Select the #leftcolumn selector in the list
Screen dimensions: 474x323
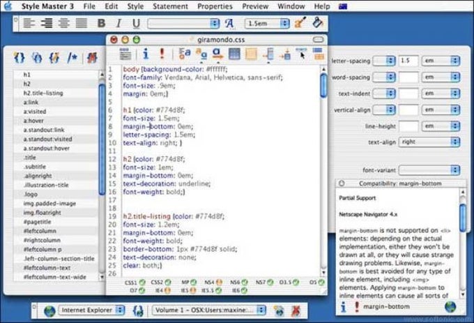pos(56,231)
